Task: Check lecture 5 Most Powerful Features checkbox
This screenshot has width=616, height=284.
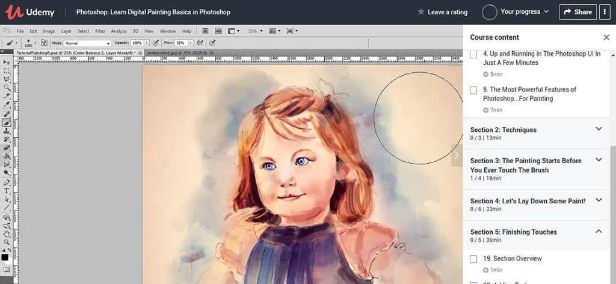Action: (x=473, y=90)
